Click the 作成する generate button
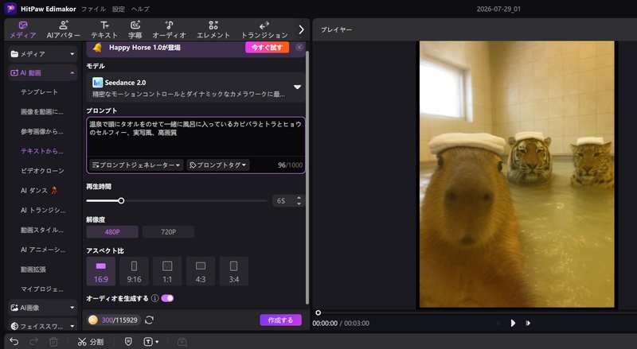Image resolution: width=637 pixels, height=349 pixels. 280,320
